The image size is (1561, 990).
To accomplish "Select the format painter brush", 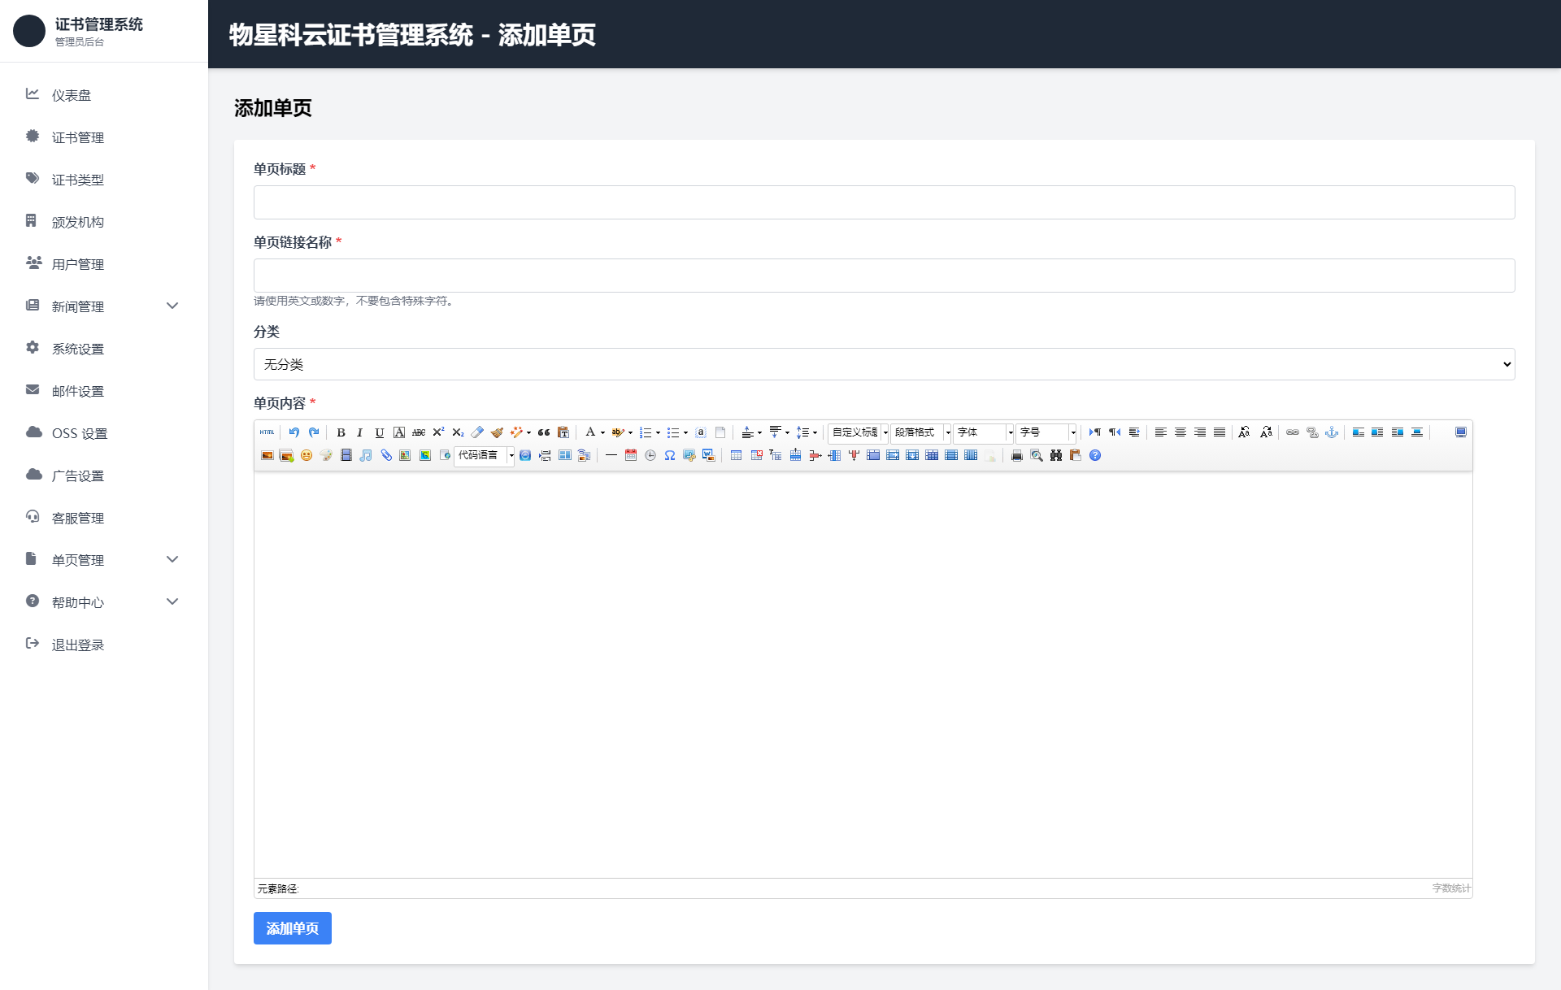I will 497,432.
